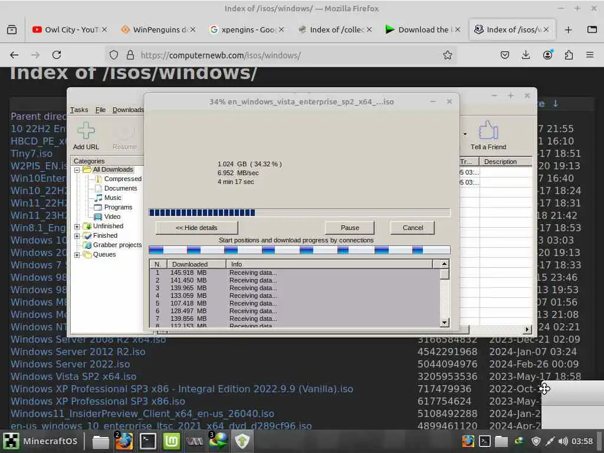This screenshot has height=453, width=604.
Task: Open the file manager taskbar icon
Action: 100,441
